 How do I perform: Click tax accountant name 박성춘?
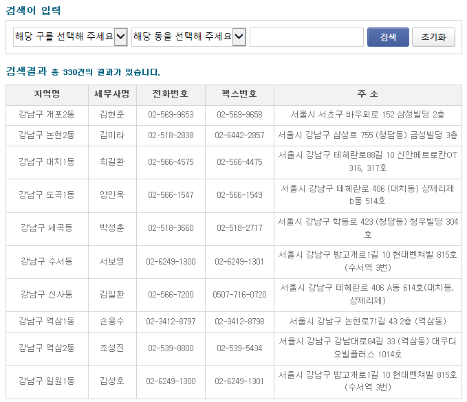(x=112, y=228)
